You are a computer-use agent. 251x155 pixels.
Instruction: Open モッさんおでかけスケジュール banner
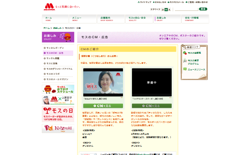click(58, 89)
